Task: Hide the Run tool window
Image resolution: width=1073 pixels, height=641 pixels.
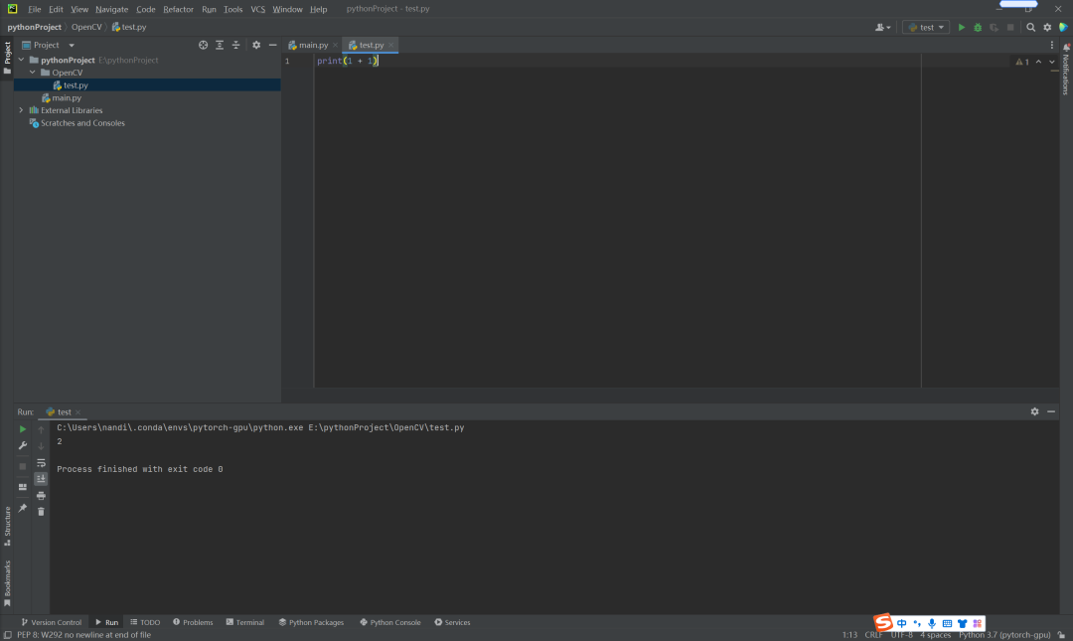Action: [1051, 411]
